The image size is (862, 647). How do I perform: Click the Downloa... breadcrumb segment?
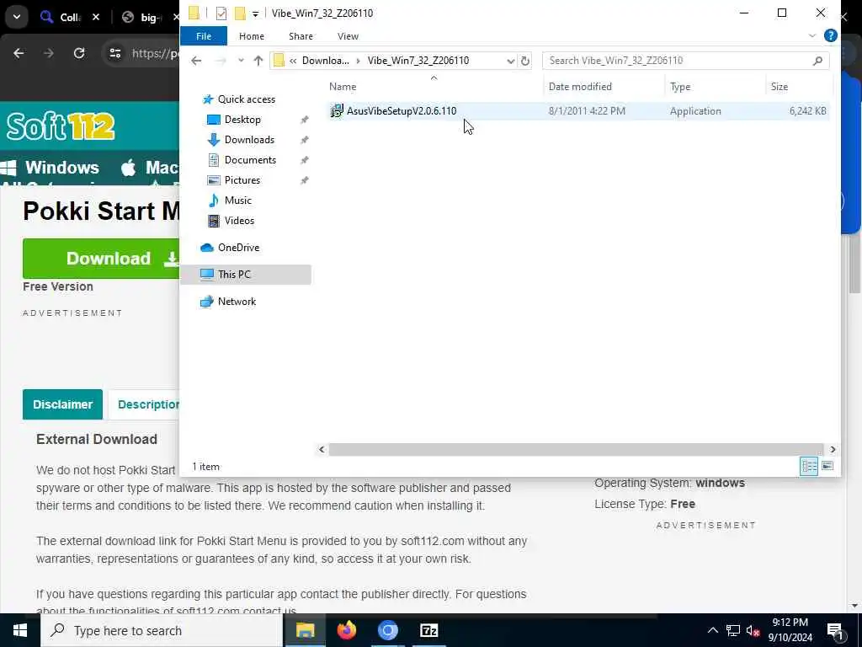click(x=326, y=61)
